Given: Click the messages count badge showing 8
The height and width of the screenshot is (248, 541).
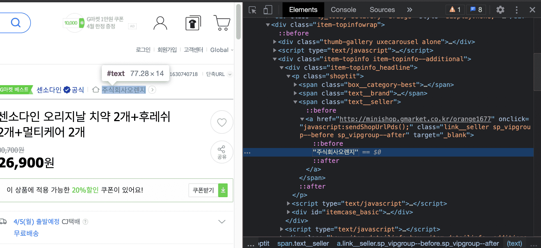Looking at the screenshot, I should coord(476,10).
